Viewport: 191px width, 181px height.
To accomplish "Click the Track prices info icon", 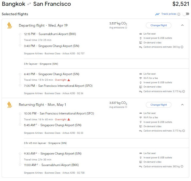I will coord(179,14).
